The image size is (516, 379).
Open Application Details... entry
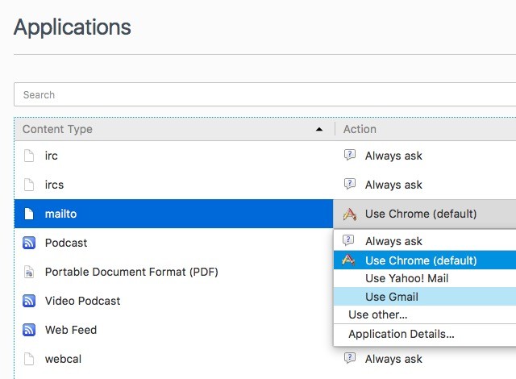coord(425,335)
